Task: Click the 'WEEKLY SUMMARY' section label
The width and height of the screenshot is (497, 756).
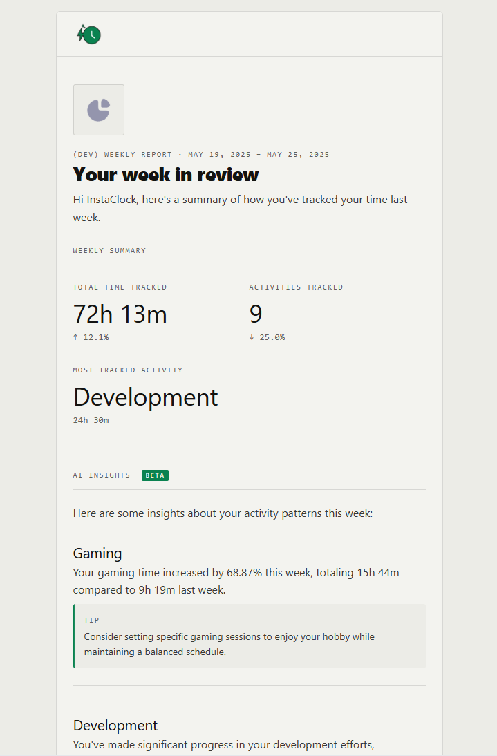Action: click(109, 251)
